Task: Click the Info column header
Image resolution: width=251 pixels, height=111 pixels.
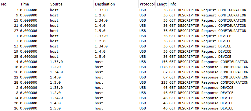Action: pos(210,4)
